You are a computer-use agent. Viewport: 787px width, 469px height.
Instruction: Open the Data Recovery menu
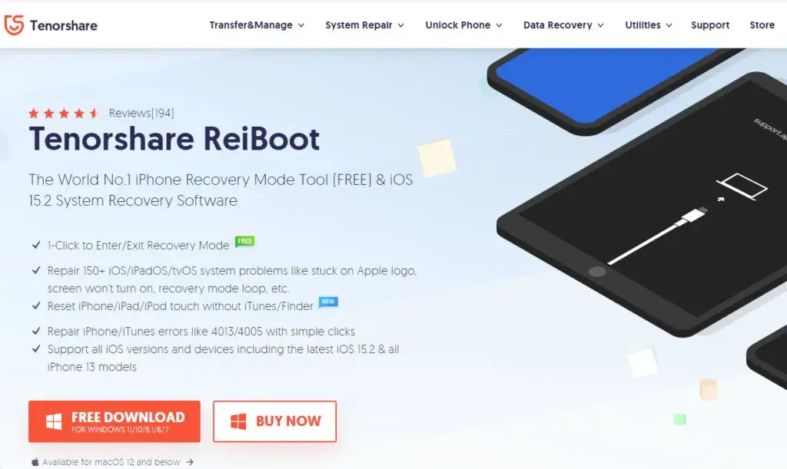pyautogui.click(x=563, y=25)
